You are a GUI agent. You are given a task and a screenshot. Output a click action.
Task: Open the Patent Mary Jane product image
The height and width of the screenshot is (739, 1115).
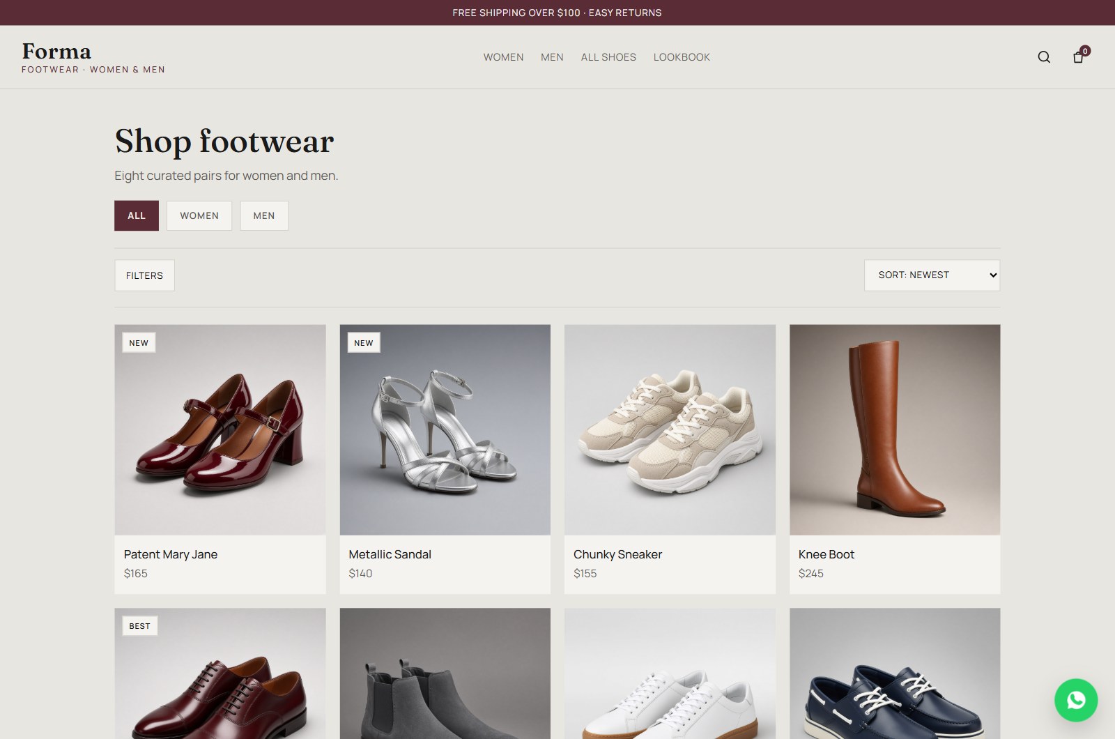click(x=220, y=429)
